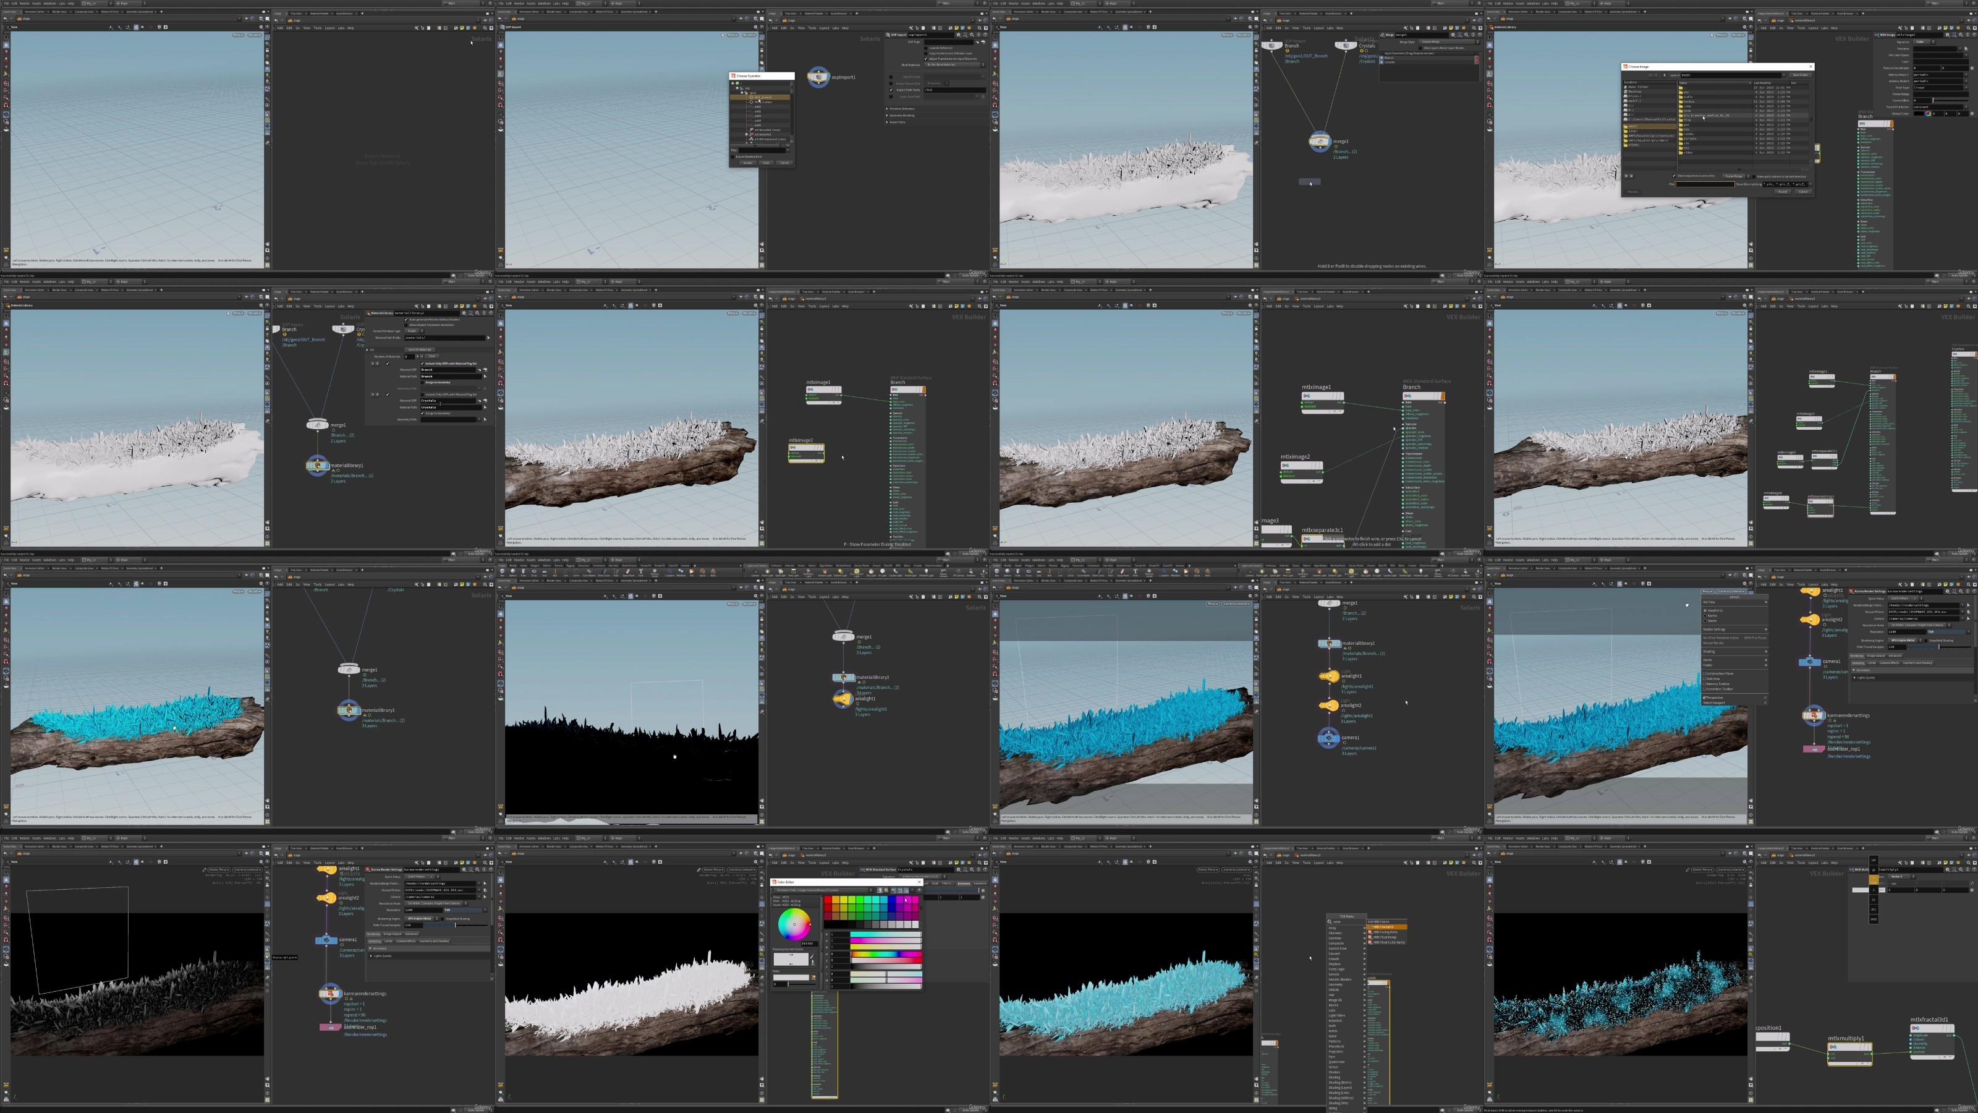This screenshot has height=1113, width=1978.
Task: Click the add location plus icon
Action: click(x=1626, y=177)
